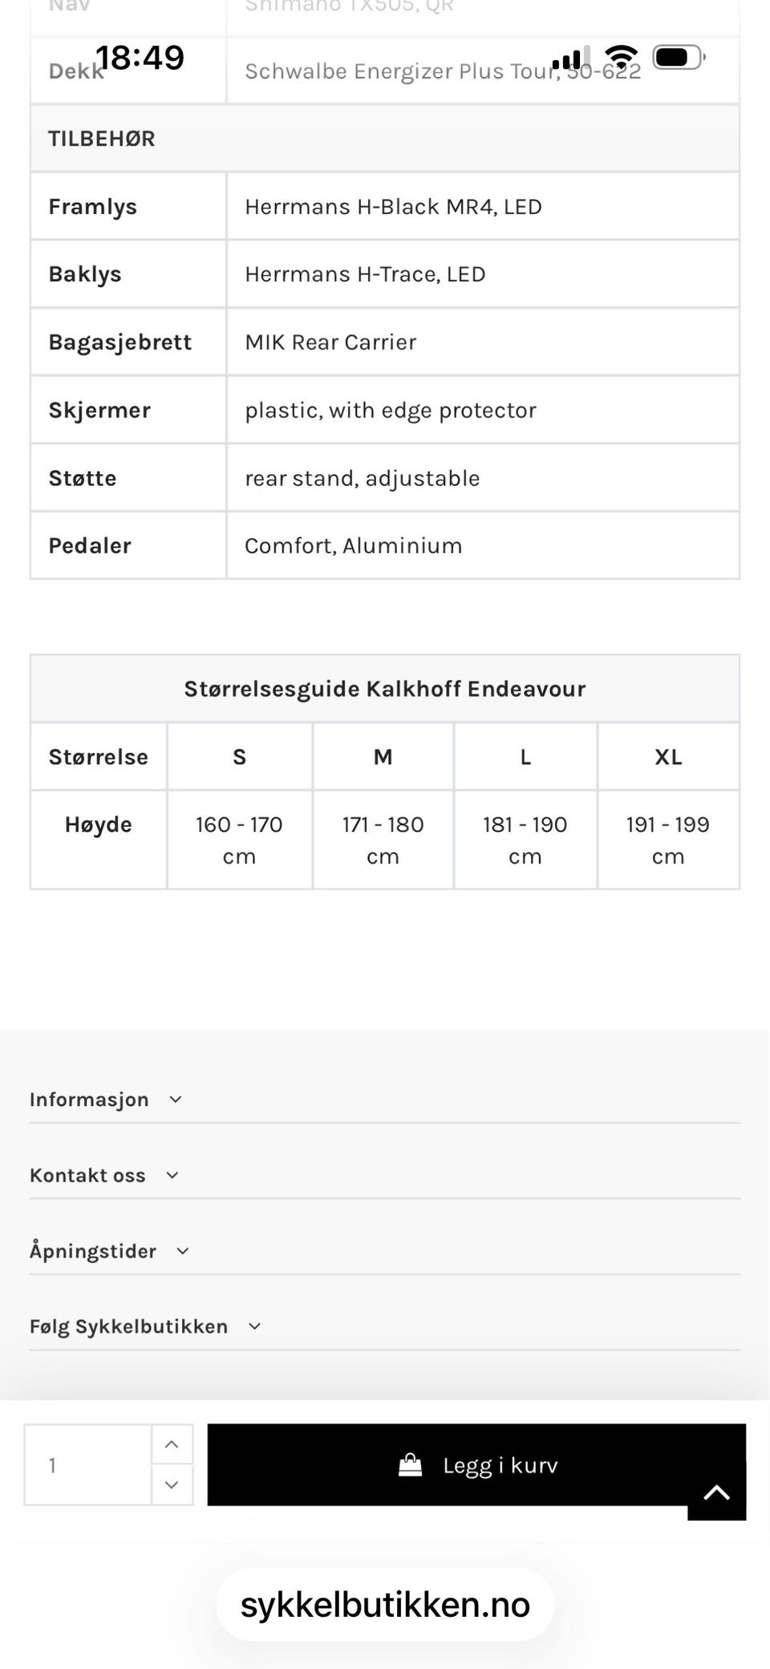Click the scroll-to-top arrow icon
Screen dimensions: 770x1669
(716, 1493)
